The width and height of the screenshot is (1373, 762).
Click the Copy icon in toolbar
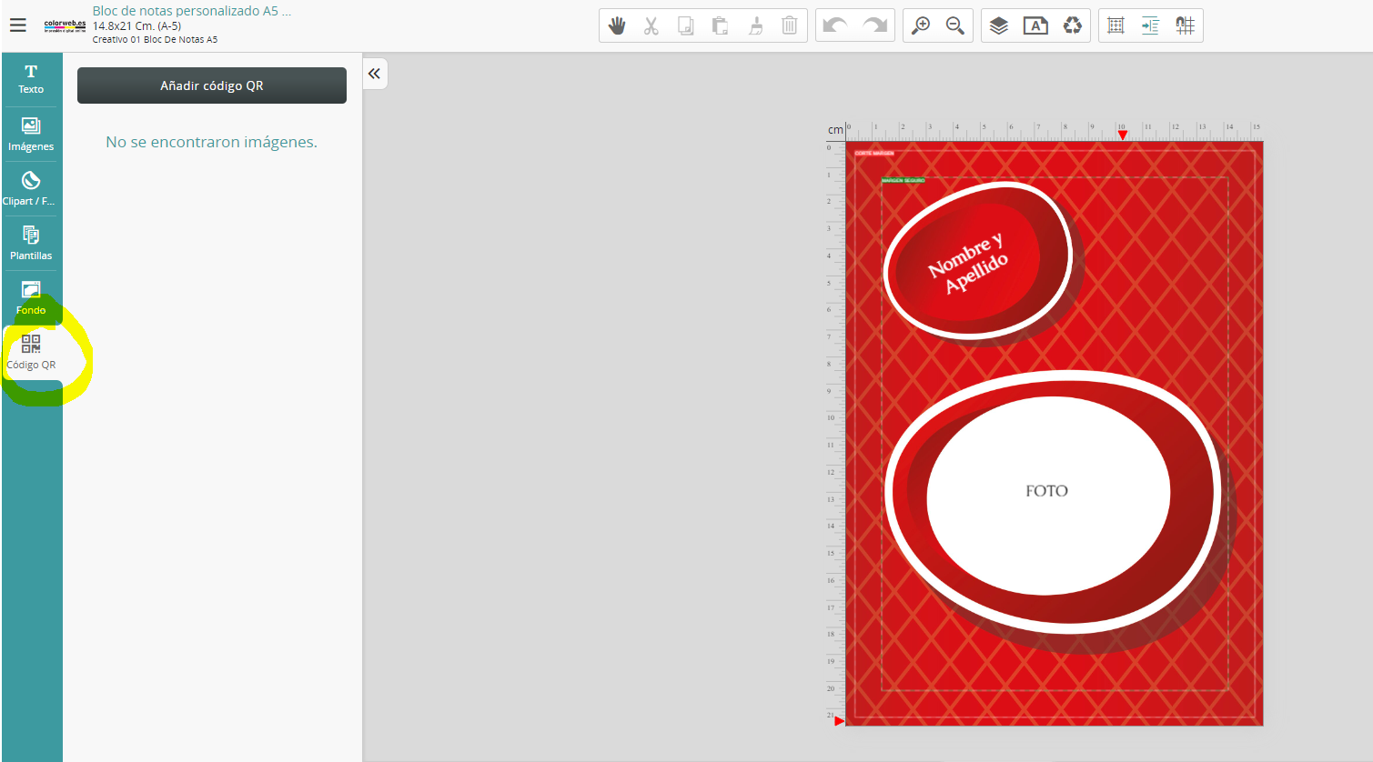pos(685,25)
